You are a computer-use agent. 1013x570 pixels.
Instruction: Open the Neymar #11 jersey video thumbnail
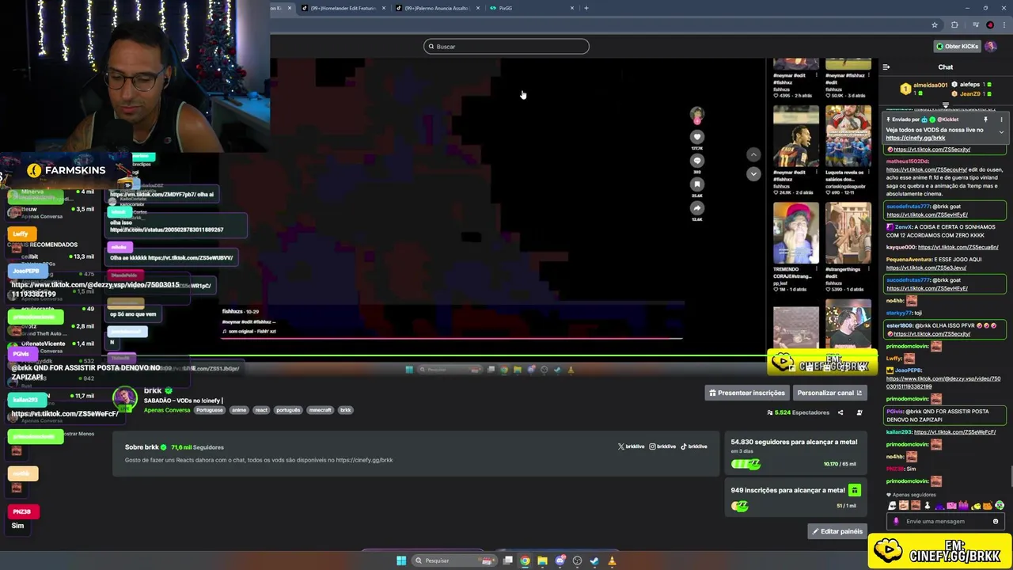pyautogui.click(x=796, y=136)
